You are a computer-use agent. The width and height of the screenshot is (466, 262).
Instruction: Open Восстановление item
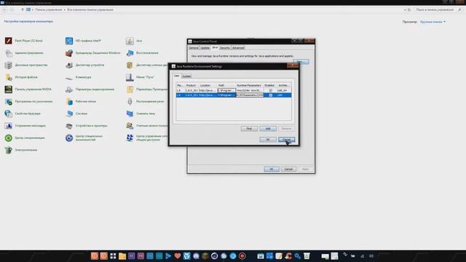(142, 53)
